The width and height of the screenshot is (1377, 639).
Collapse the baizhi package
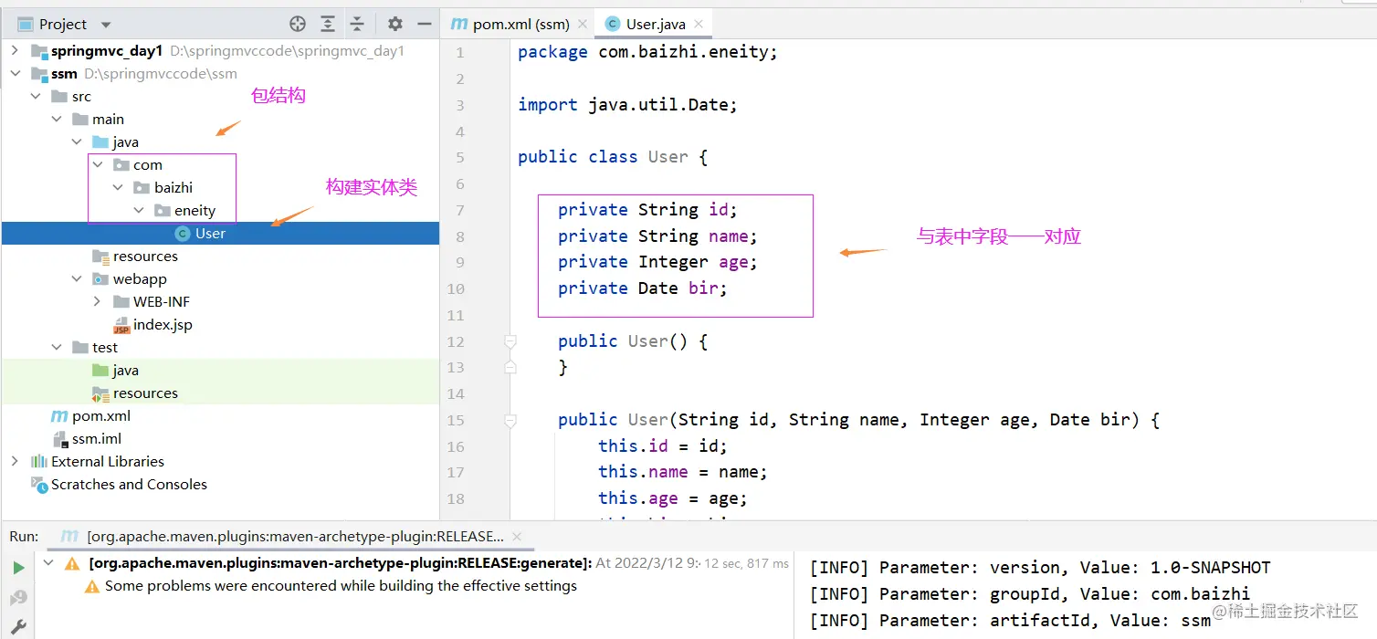click(x=118, y=188)
